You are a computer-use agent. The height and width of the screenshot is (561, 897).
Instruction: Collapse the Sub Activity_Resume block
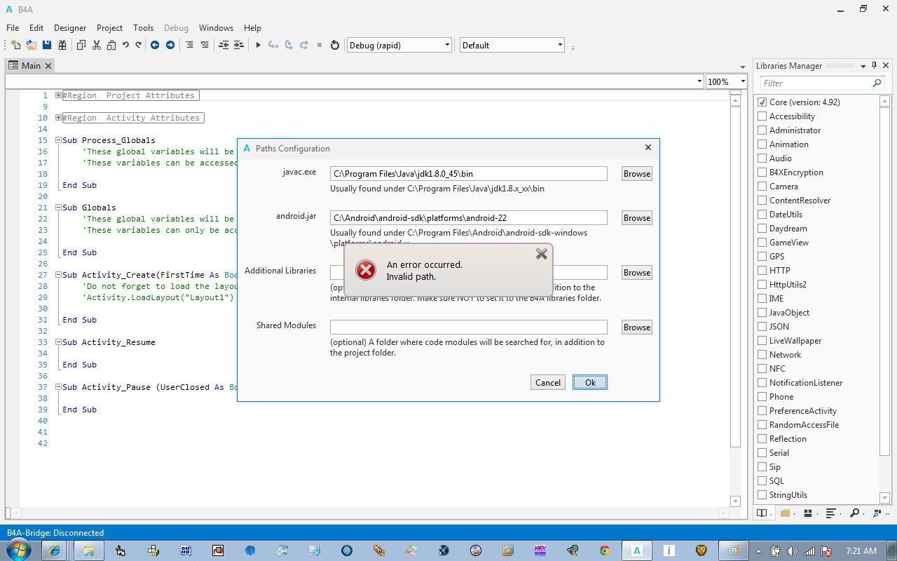click(x=59, y=342)
